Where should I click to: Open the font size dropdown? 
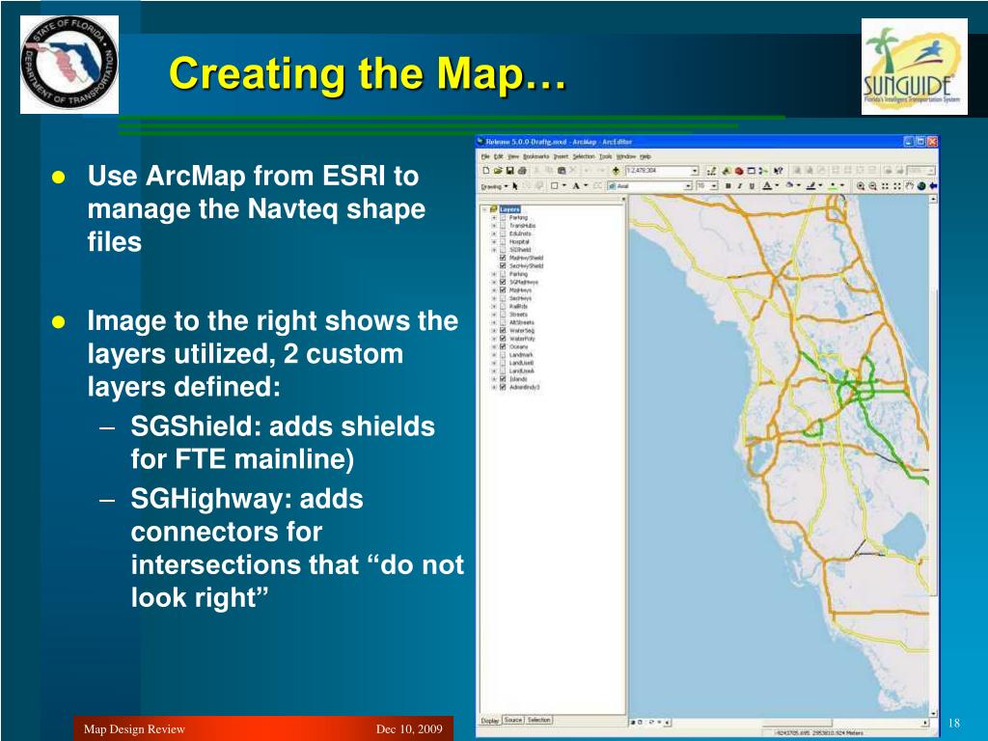[x=714, y=186]
